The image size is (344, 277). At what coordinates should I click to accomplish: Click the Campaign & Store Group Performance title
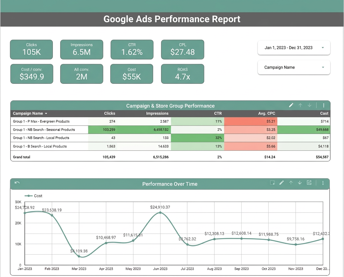point(170,106)
